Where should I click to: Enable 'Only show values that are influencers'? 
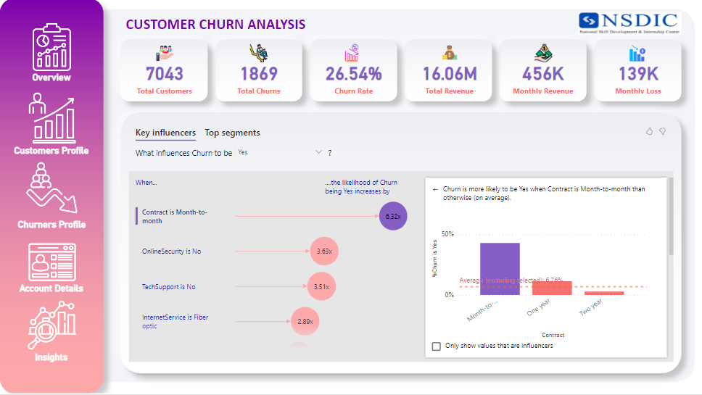tap(436, 346)
